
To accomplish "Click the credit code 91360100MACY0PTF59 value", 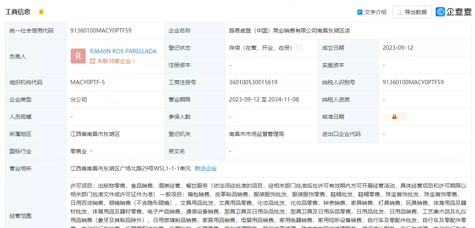I will [x=101, y=31].
